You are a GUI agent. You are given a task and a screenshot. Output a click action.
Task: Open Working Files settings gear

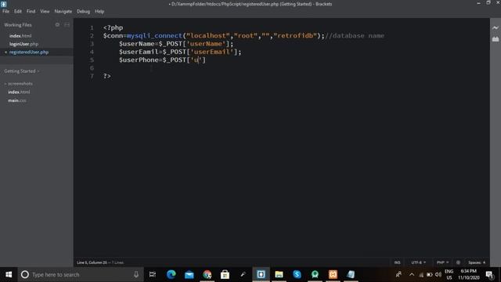pyautogui.click(x=57, y=24)
